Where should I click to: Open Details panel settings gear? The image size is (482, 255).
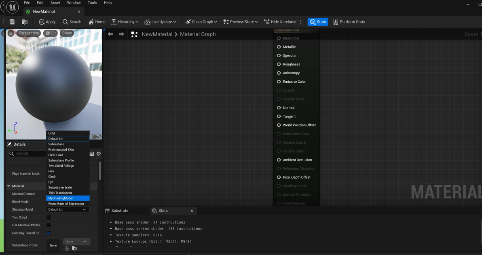(99, 154)
